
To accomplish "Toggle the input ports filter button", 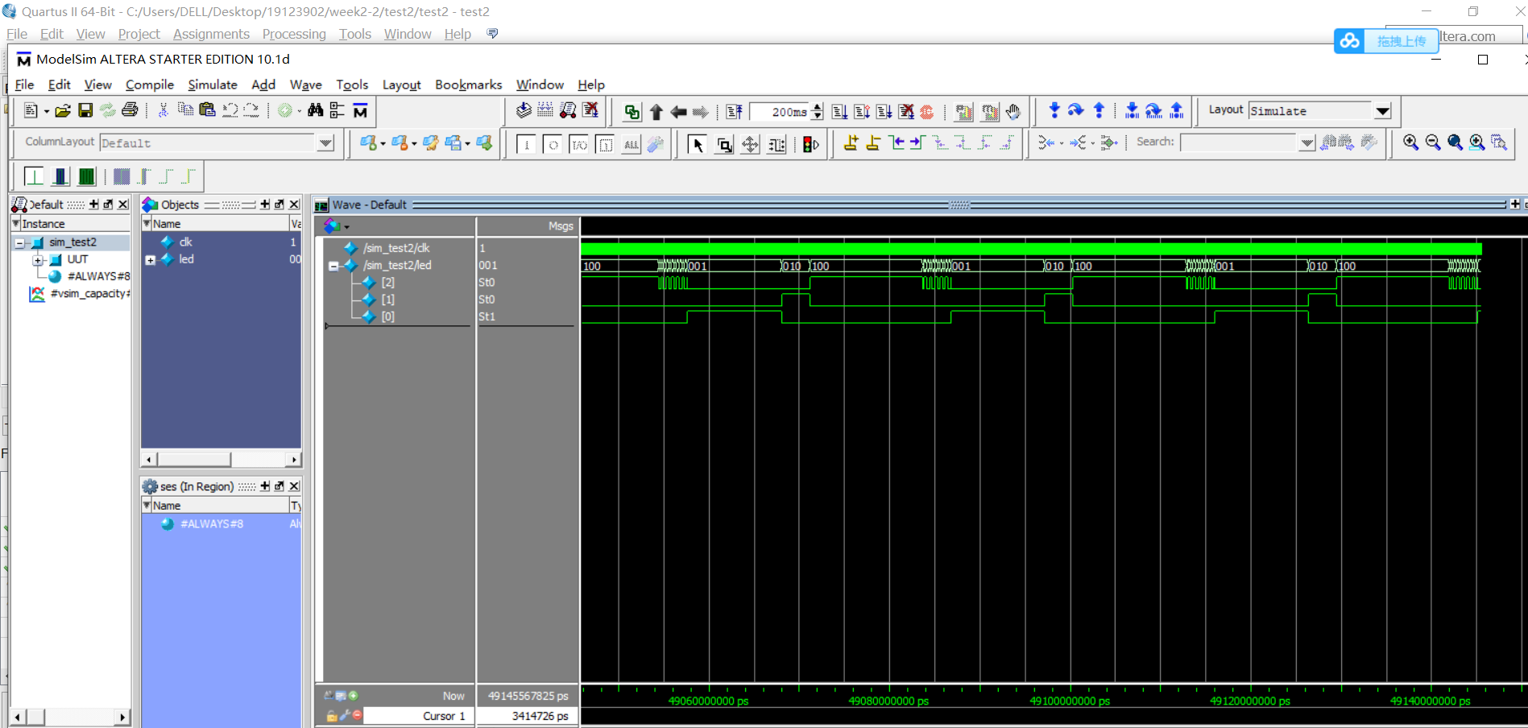I will [x=526, y=145].
